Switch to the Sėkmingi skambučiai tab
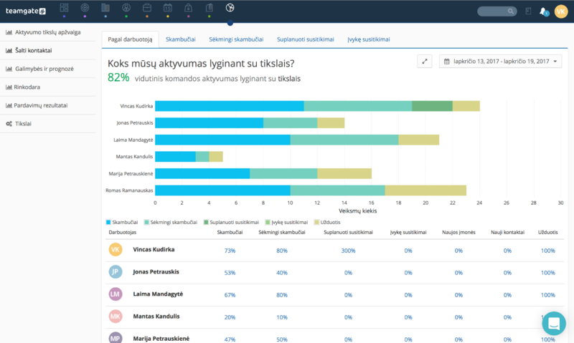Image resolution: width=574 pixels, height=343 pixels. tap(236, 39)
